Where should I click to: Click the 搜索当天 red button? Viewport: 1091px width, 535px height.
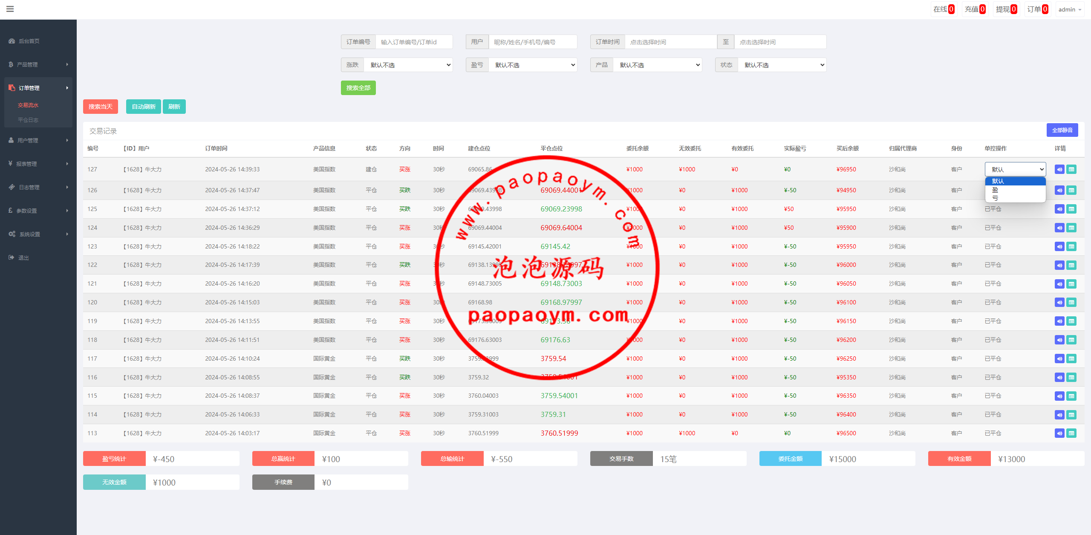pyautogui.click(x=100, y=107)
